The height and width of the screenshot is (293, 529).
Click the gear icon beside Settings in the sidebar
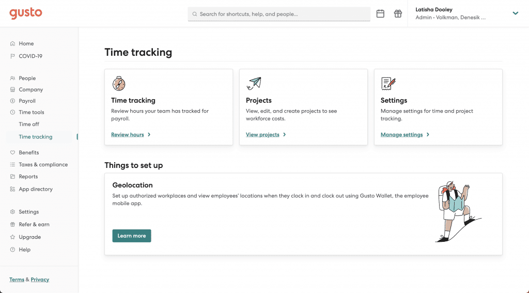click(13, 212)
